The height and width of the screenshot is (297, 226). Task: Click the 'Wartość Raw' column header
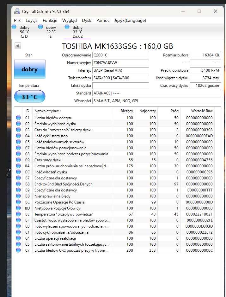click(x=198, y=111)
